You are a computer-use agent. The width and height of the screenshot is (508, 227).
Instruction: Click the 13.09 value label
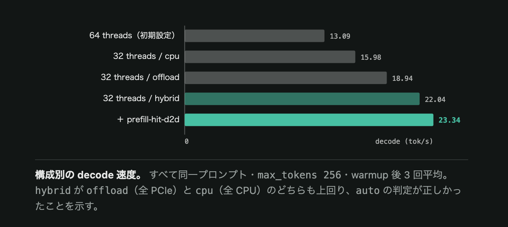[x=340, y=36]
